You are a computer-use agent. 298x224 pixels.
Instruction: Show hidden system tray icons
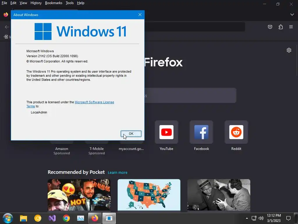247,218
